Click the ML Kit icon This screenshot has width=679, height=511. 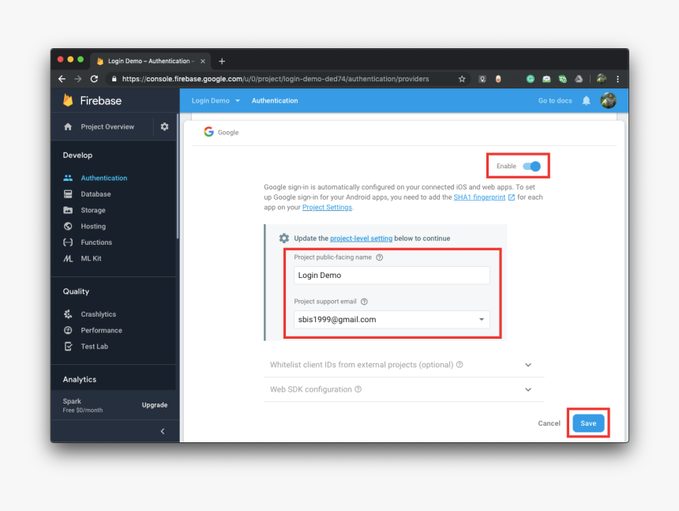click(68, 258)
